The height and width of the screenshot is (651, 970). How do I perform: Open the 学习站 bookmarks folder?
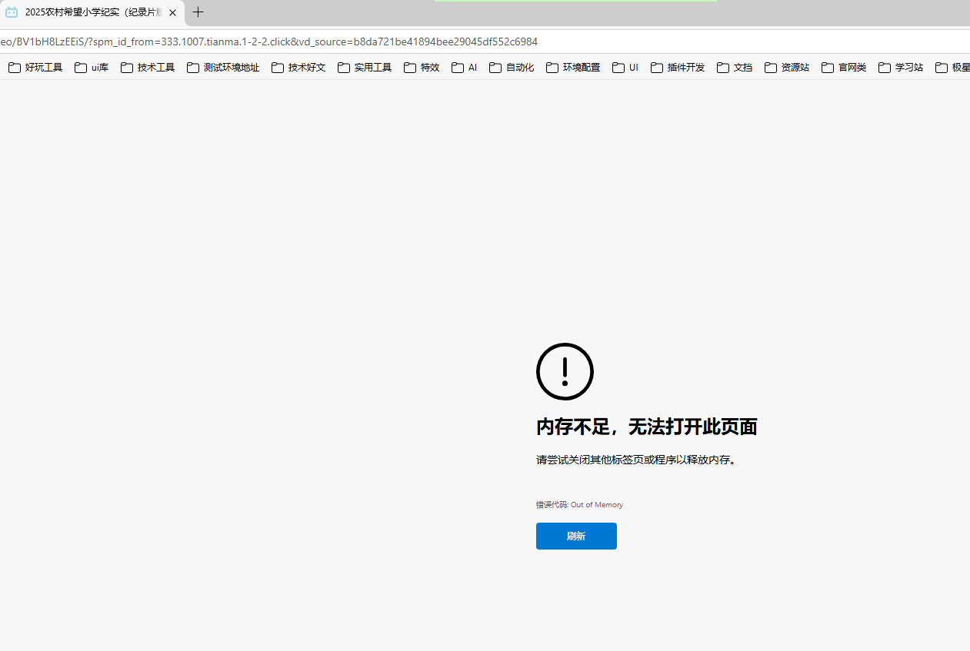(x=901, y=68)
